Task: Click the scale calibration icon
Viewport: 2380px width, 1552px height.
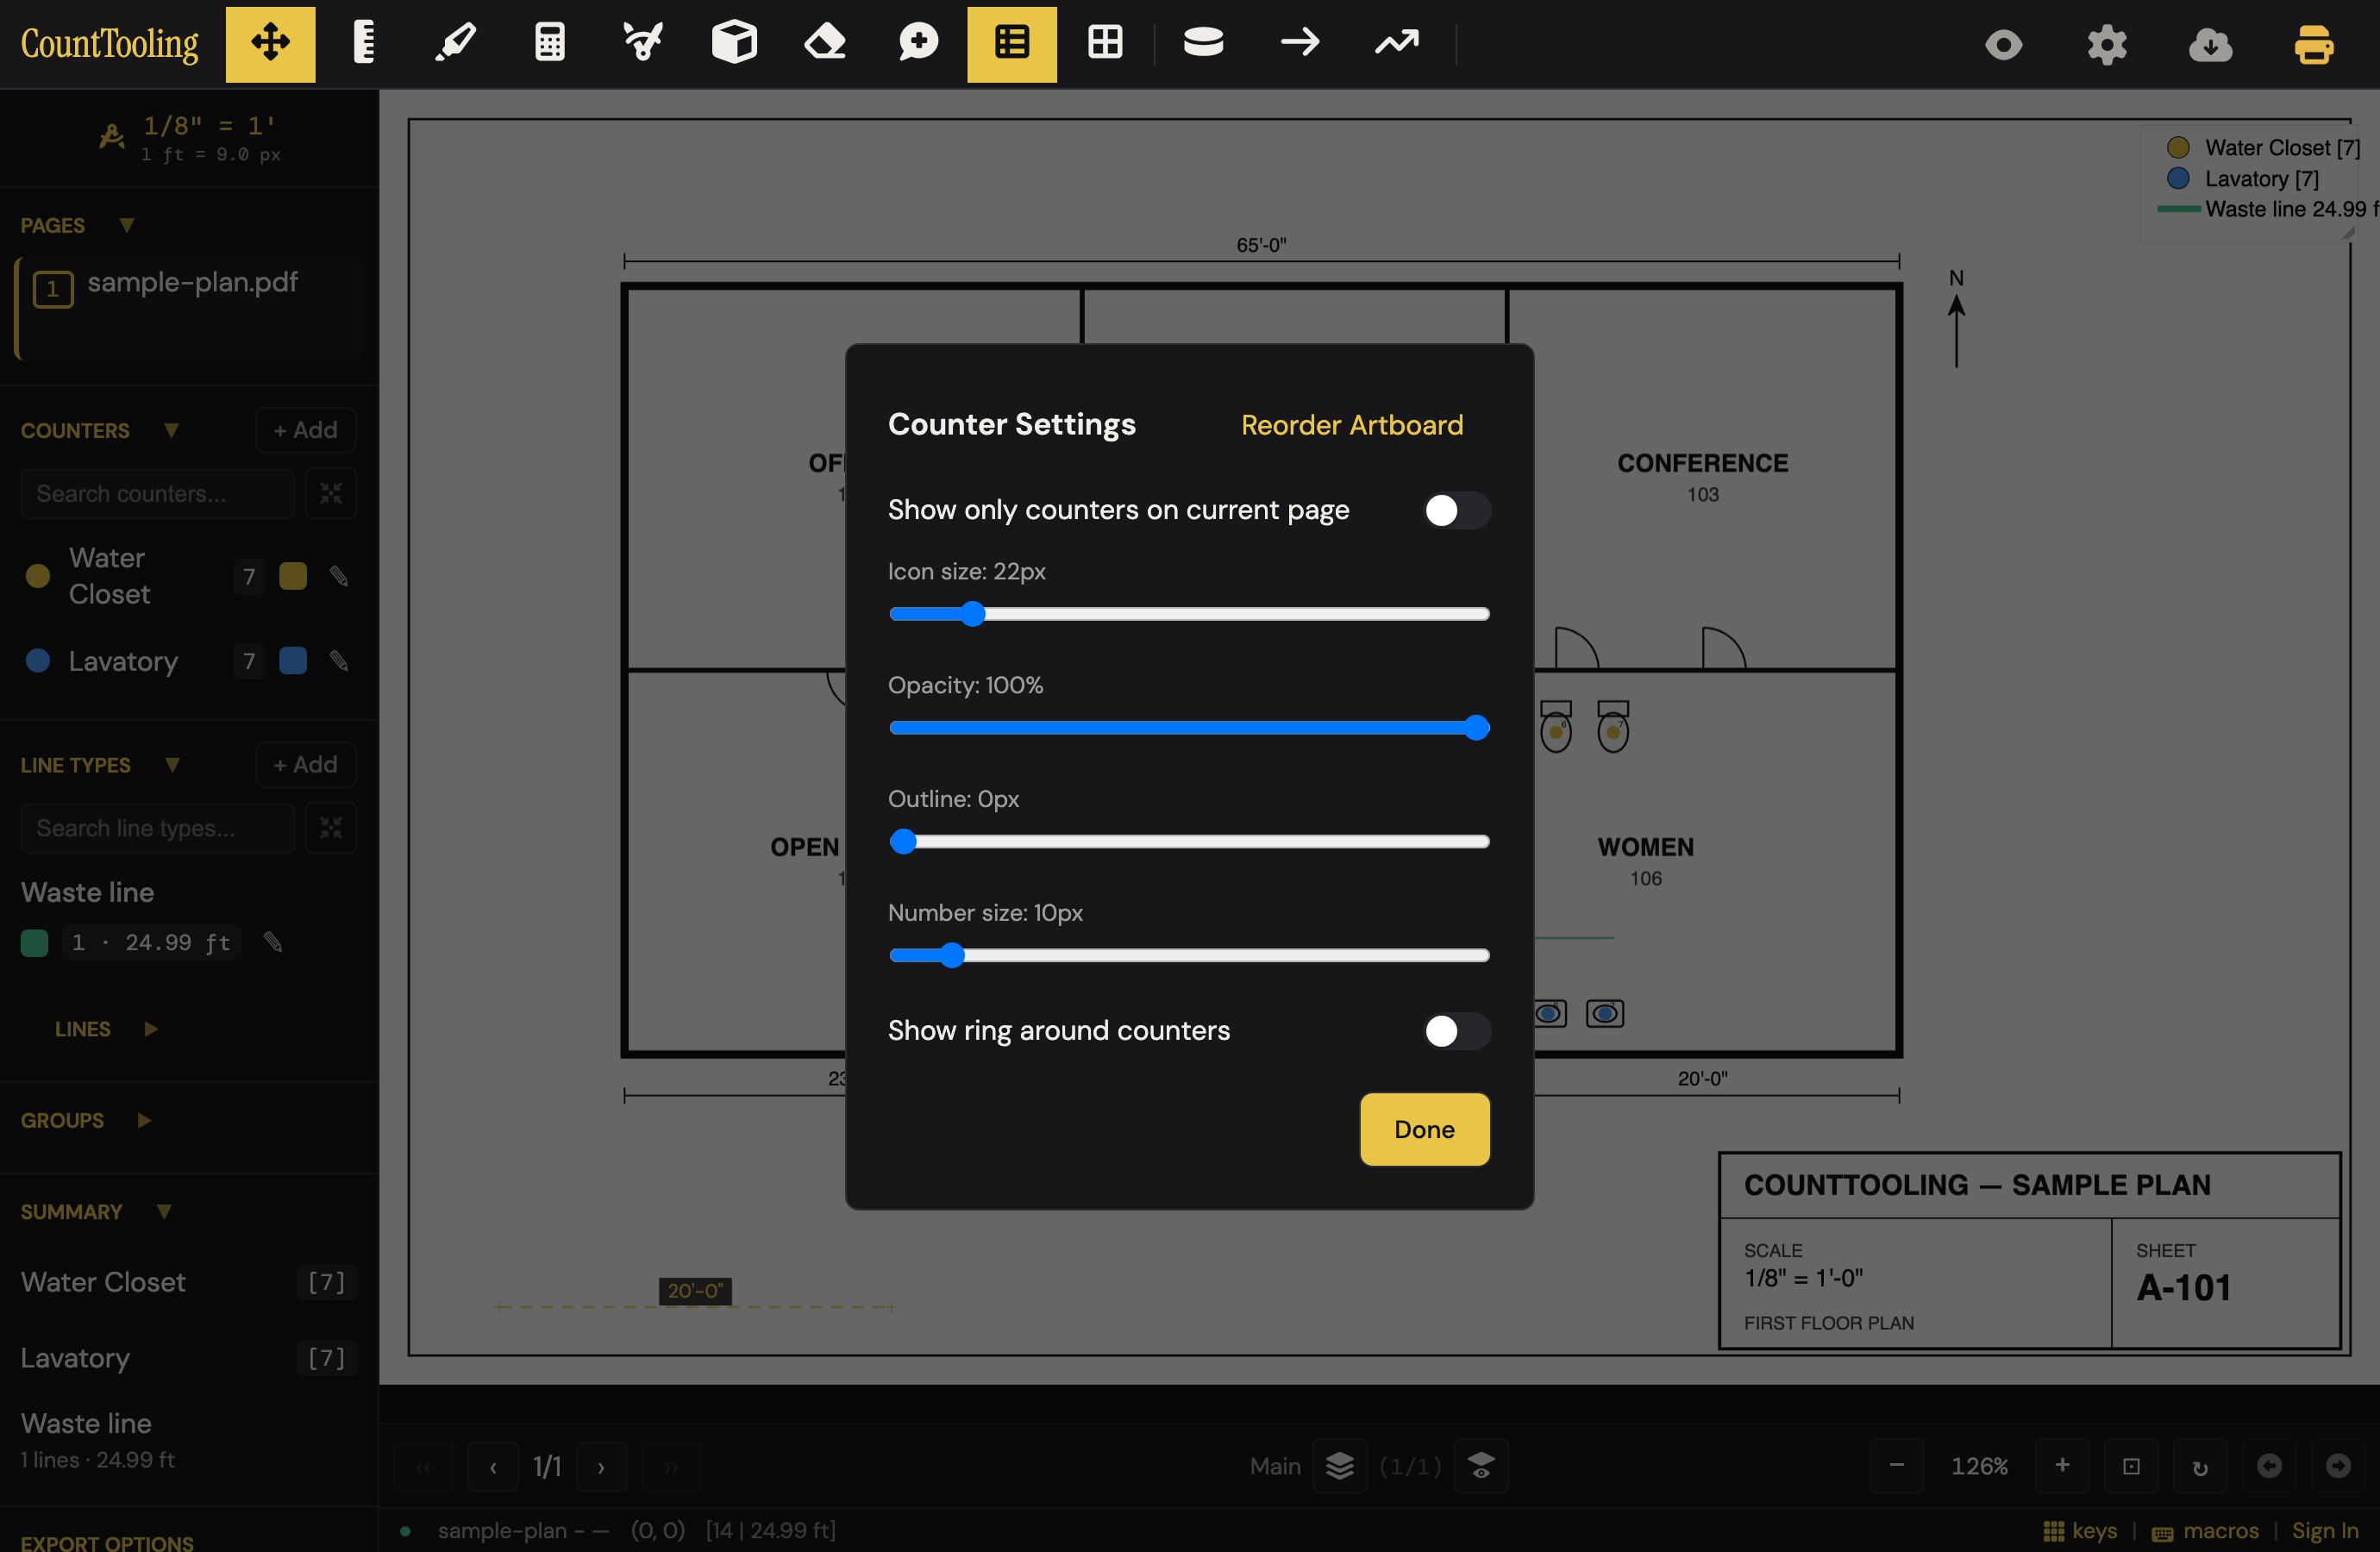Action: (x=112, y=137)
